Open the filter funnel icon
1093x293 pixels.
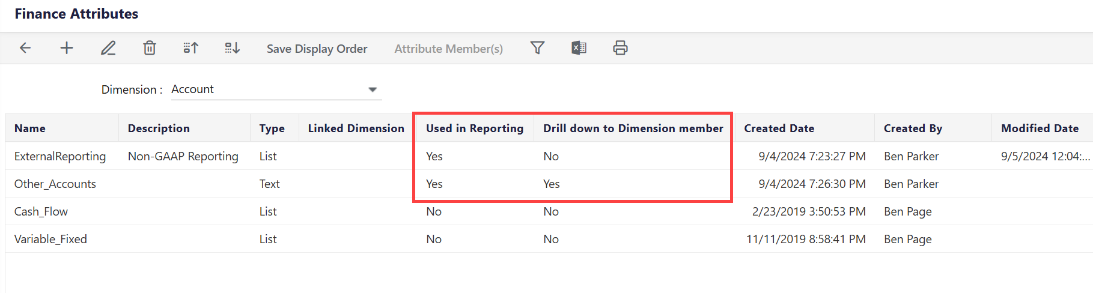pos(537,48)
